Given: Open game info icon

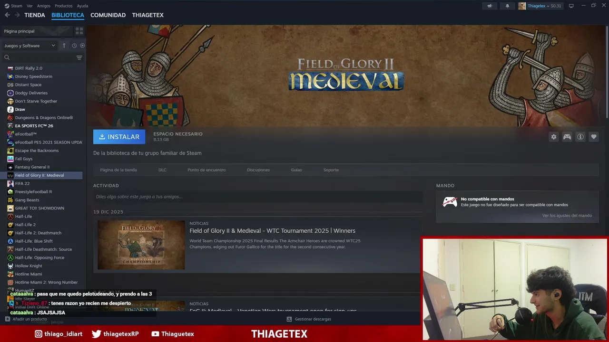Looking at the screenshot, I should click(580, 137).
